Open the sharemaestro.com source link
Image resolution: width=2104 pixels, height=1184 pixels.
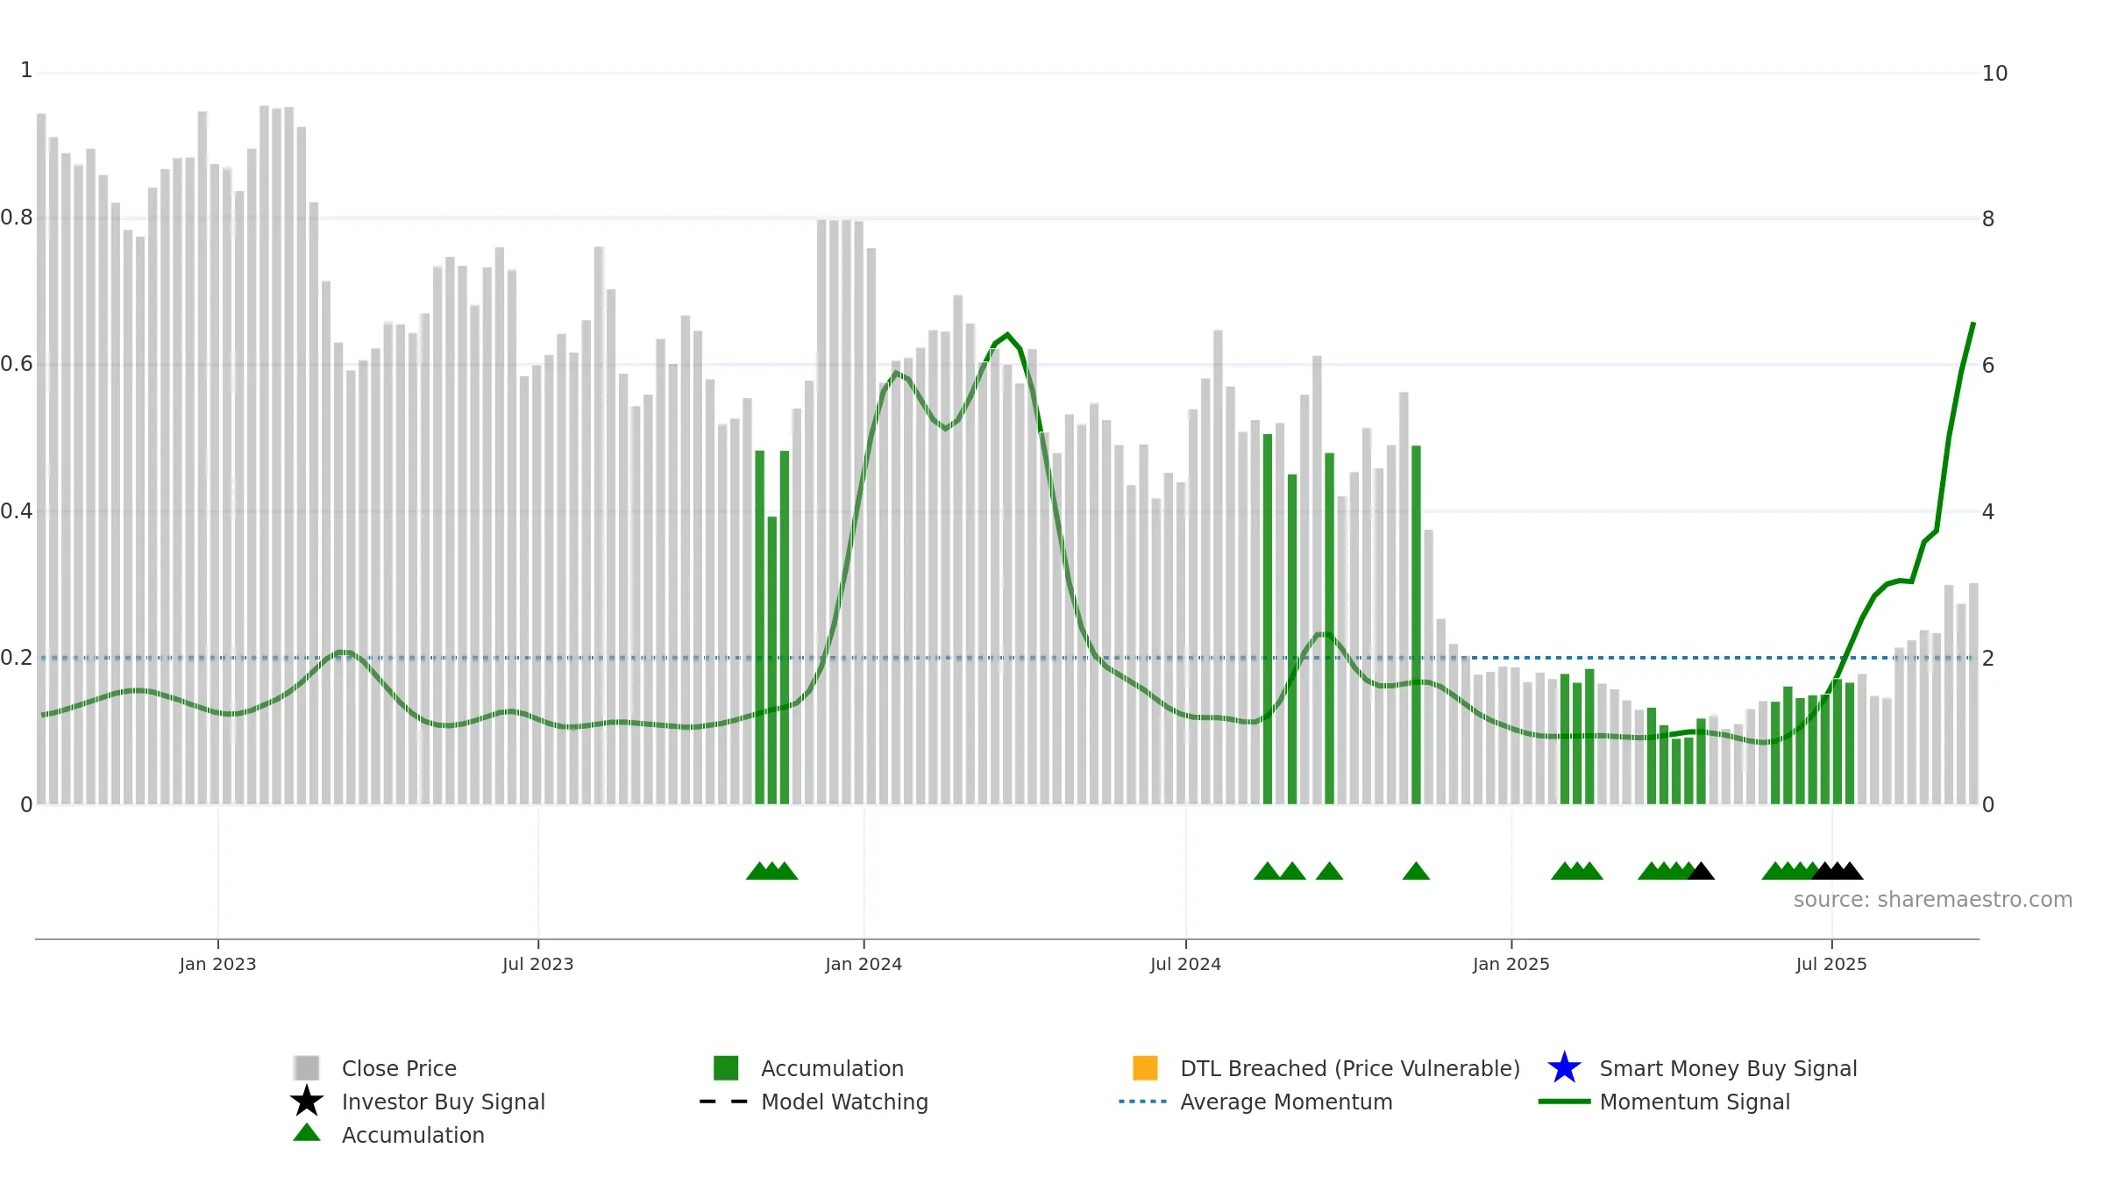(x=1932, y=900)
